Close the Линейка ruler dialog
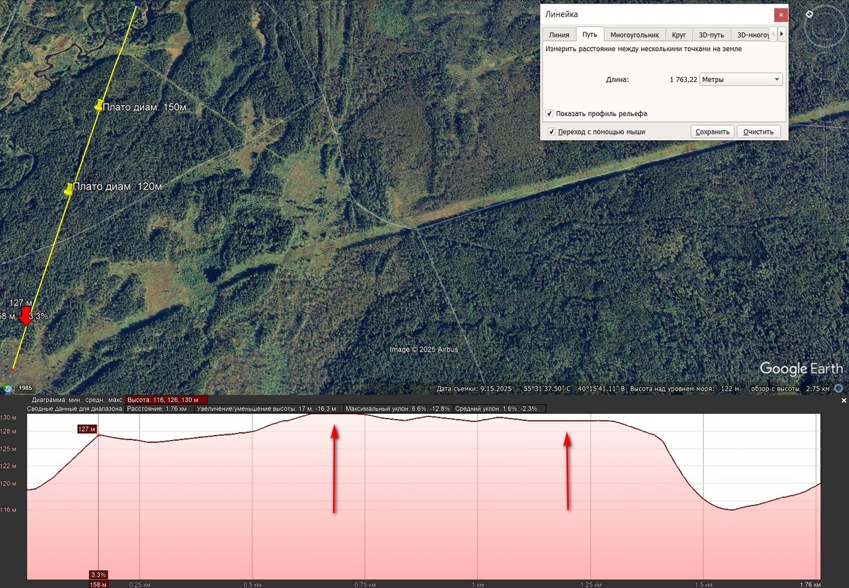This screenshot has width=849, height=588. [780, 14]
